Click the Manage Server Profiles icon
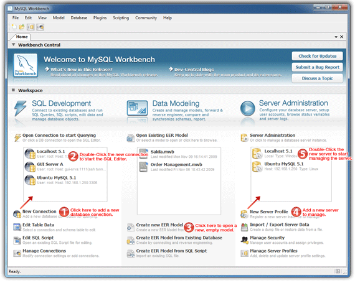The image size is (355, 283). click(x=244, y=253)
